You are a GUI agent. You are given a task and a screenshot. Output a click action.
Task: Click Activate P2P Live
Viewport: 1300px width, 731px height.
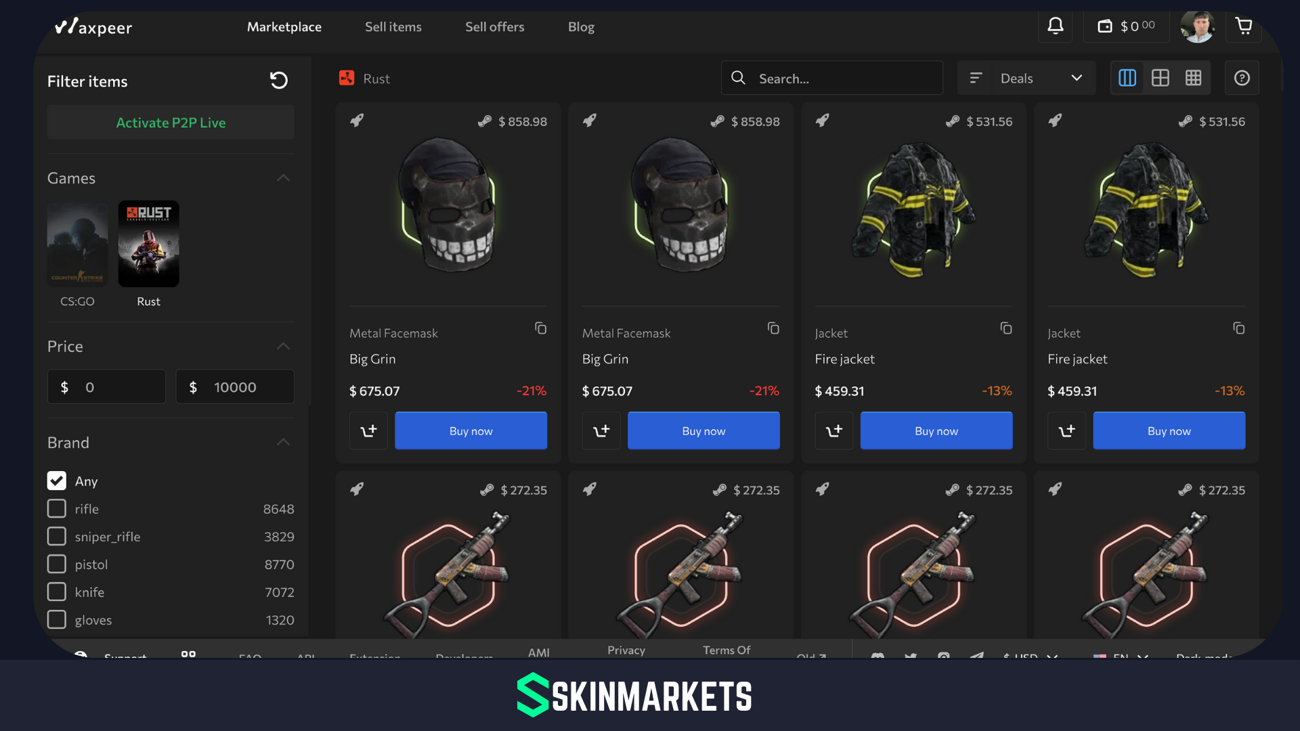click(171, 123)
